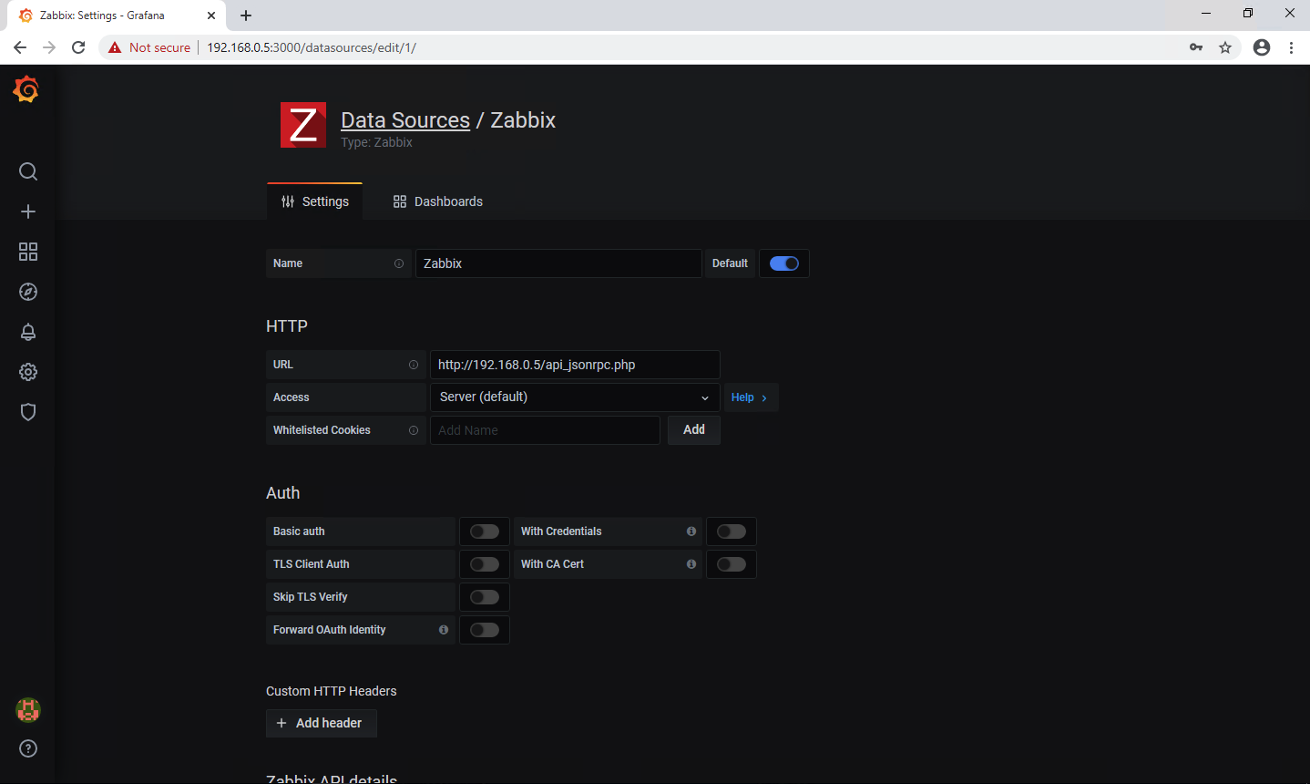Click info icon beside With CA Cert

pos(691,564)
